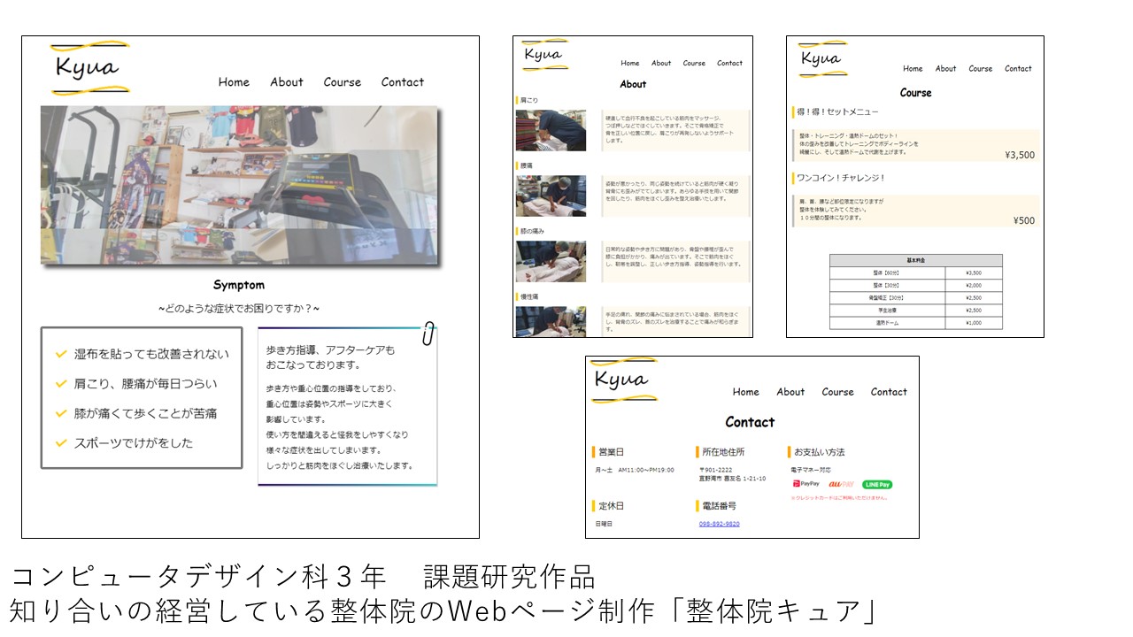This screenshot has height=637, width=1133.
Task: Click the About page heading
Action: coord(633,84)
